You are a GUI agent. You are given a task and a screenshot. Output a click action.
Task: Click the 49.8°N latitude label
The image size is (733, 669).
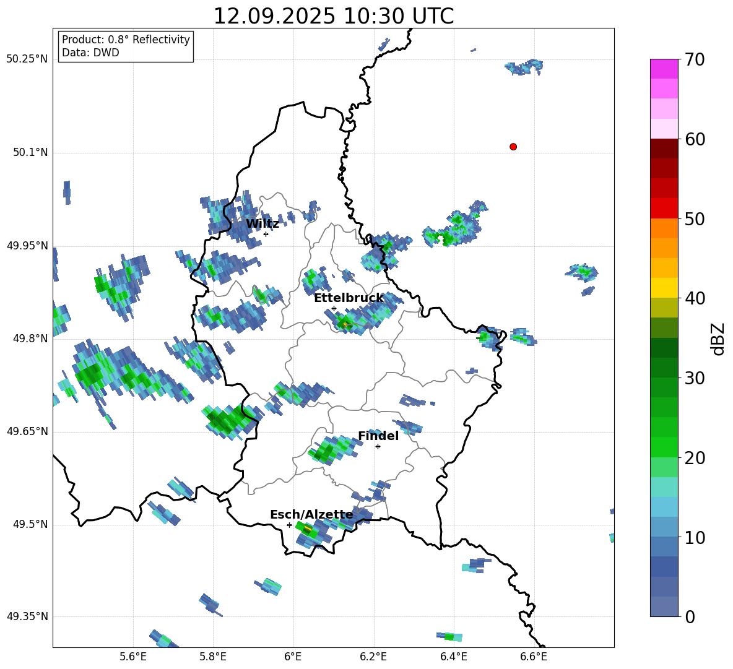coord(30,339)
